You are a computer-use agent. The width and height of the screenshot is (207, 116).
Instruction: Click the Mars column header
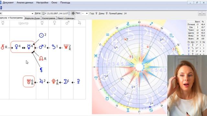pyautogui.click(x=67, y=23)
